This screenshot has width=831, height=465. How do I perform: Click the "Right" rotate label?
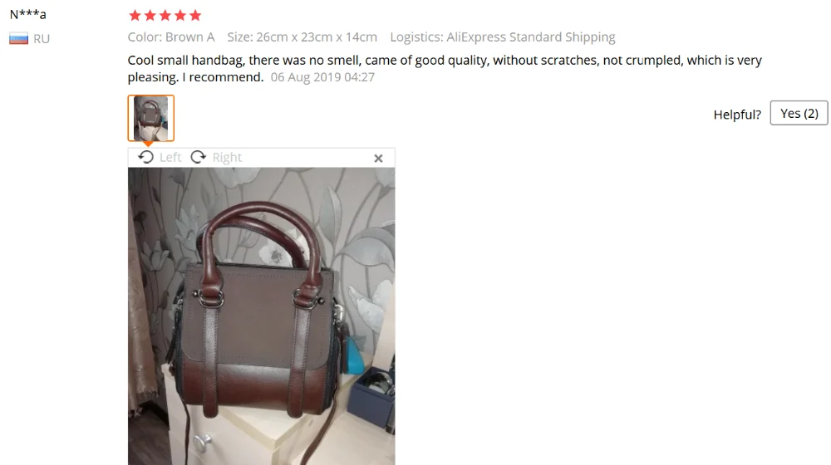pos(227,157)
